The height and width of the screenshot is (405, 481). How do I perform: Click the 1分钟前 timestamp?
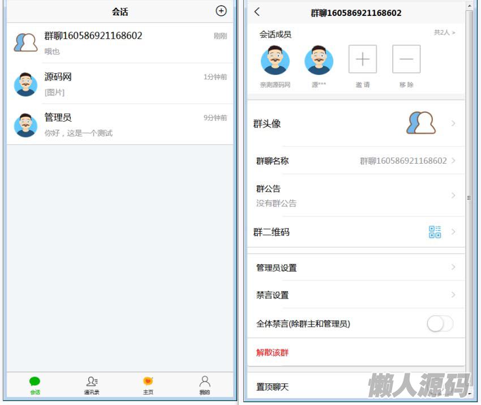point(215,77)
